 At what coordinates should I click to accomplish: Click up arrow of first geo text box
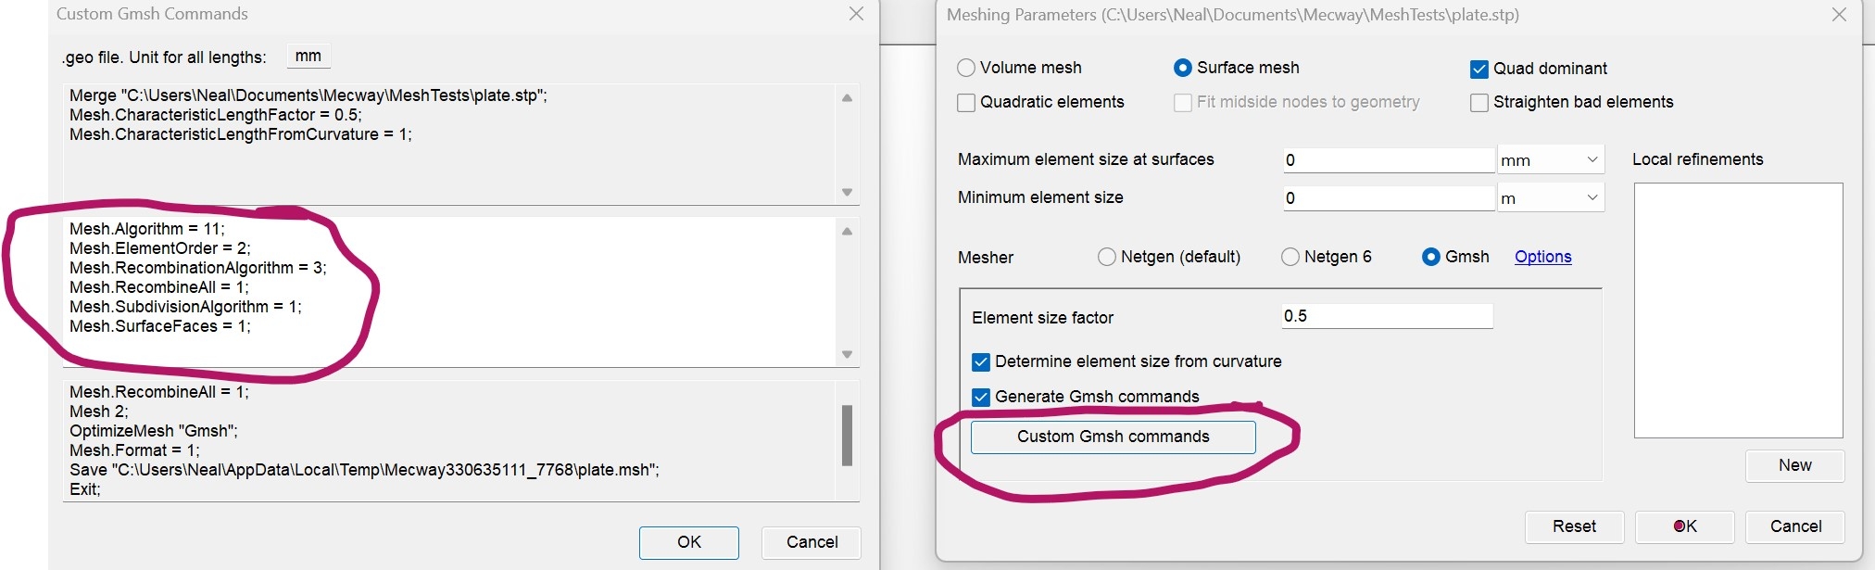click(x=847, y=97)
